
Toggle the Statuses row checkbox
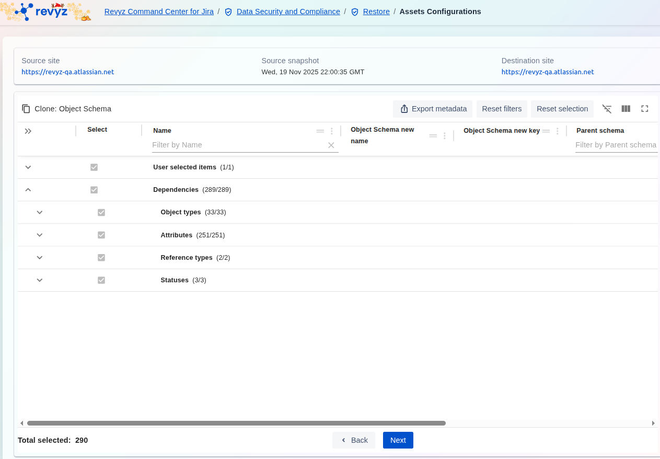point(101,280)
